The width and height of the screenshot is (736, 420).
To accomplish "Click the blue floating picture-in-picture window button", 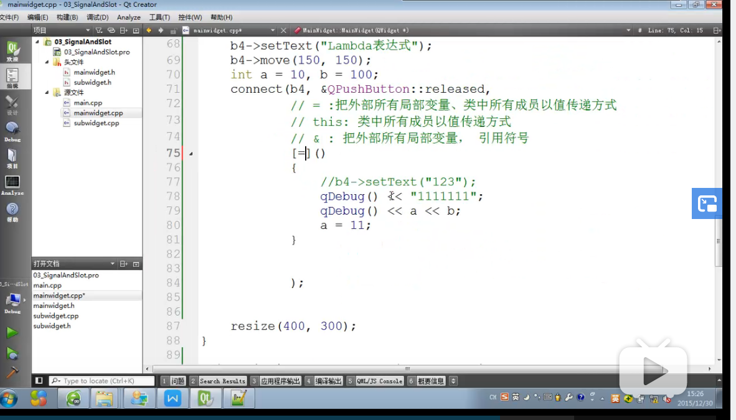I will [x=707, y=203].
